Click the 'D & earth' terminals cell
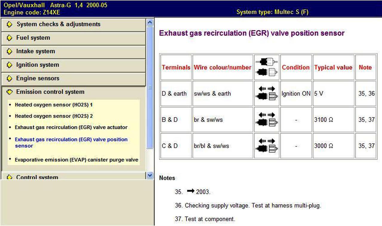 [x=176, y=94]
